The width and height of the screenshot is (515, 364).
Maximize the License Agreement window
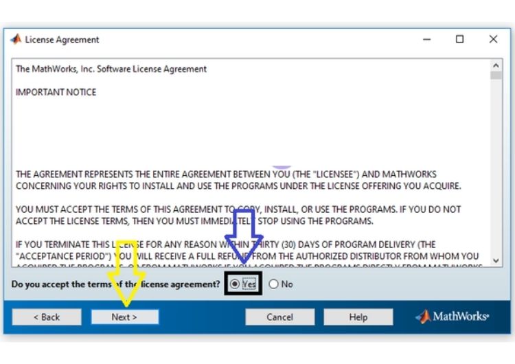pyautogui.click(x=460, y=39)
